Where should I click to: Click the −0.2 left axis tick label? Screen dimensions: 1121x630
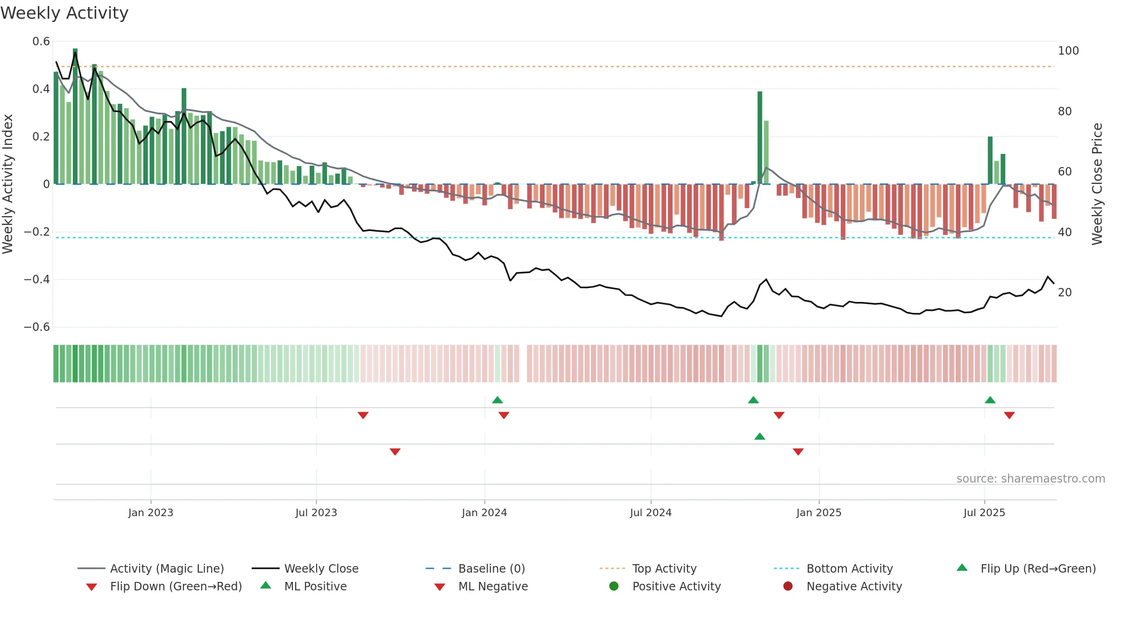[37, 232]
